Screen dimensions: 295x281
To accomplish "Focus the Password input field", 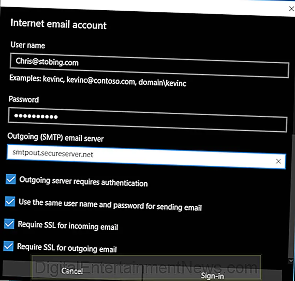I will pos(147,119).
